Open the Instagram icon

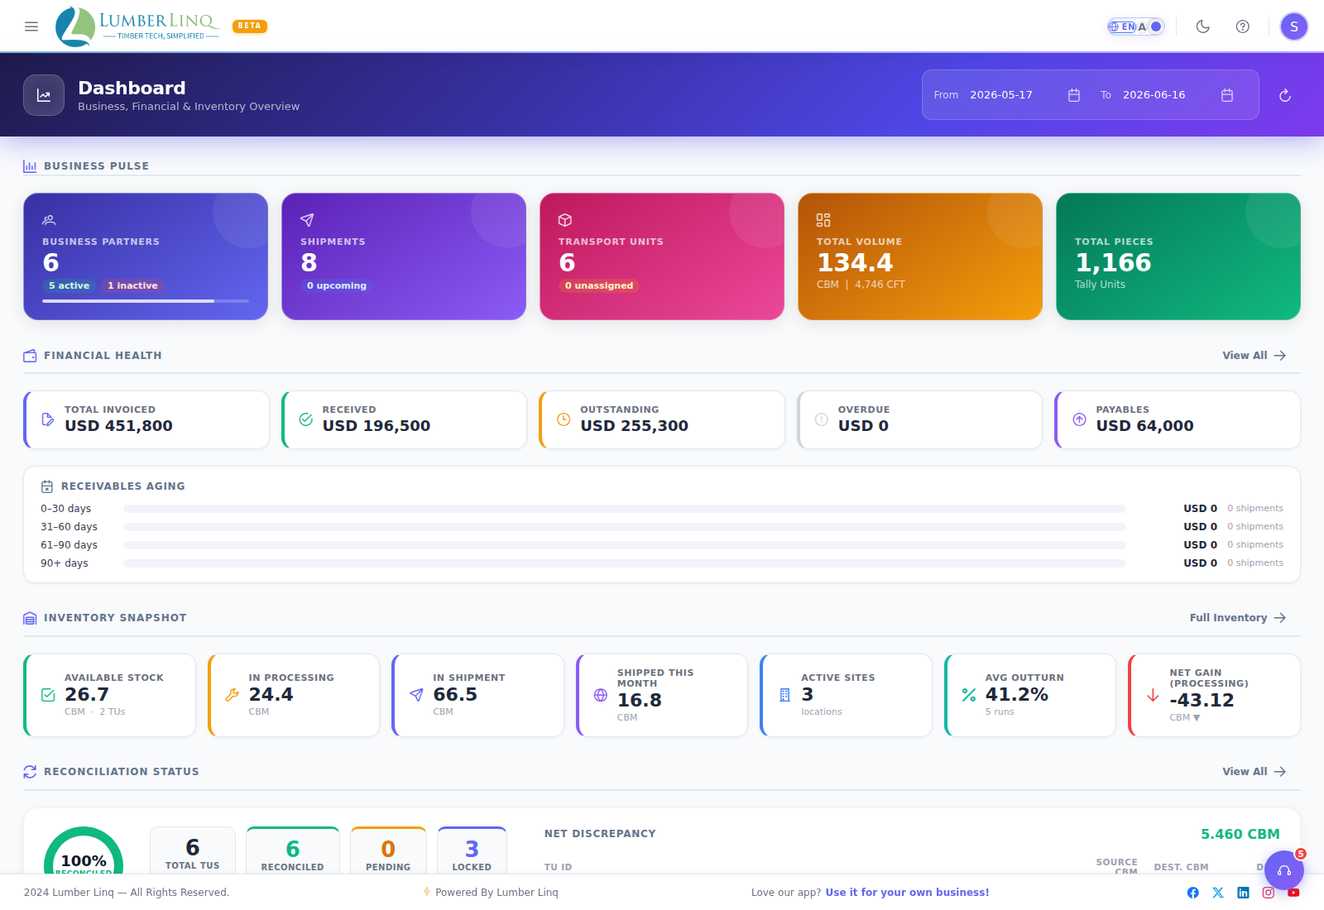coord(1269,893)
